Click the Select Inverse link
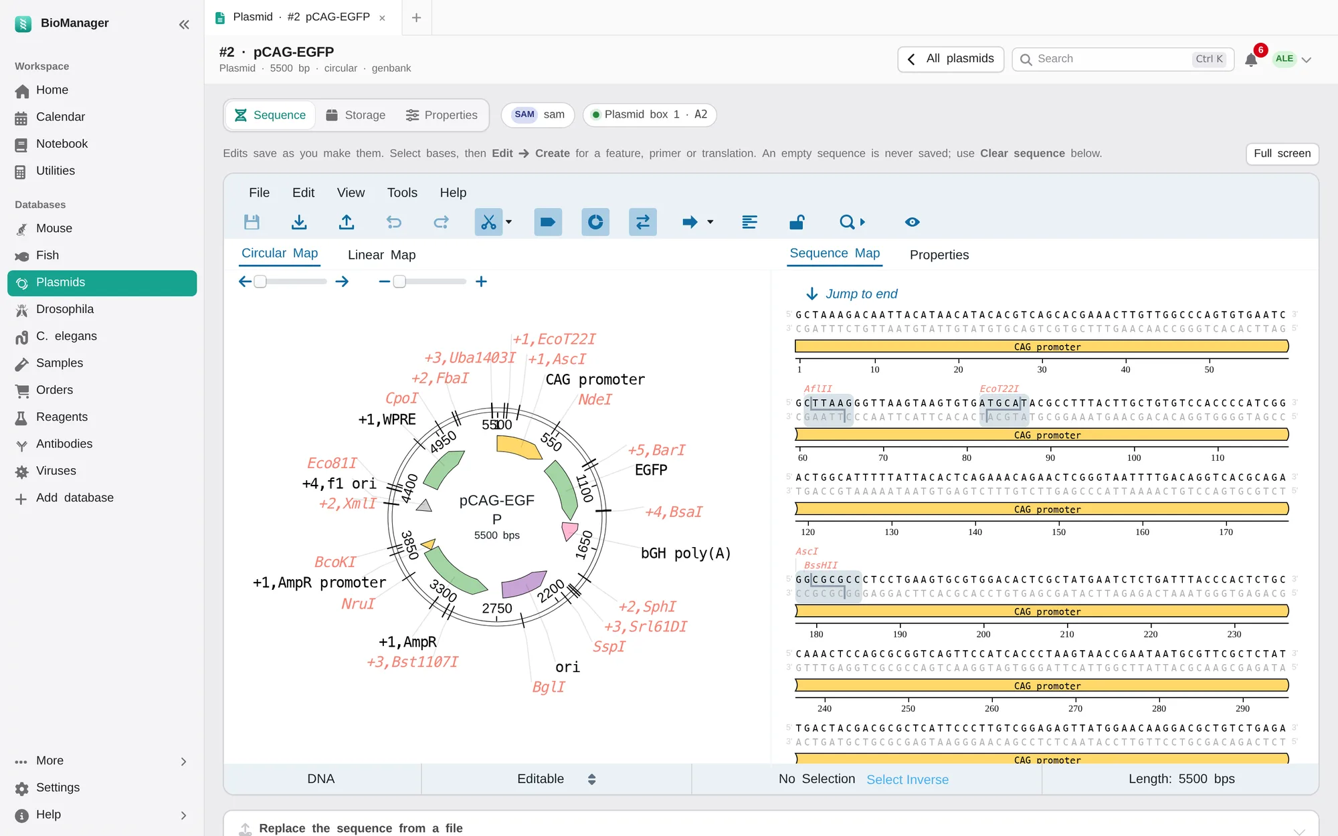The image size is (1338, 836). 907,780
